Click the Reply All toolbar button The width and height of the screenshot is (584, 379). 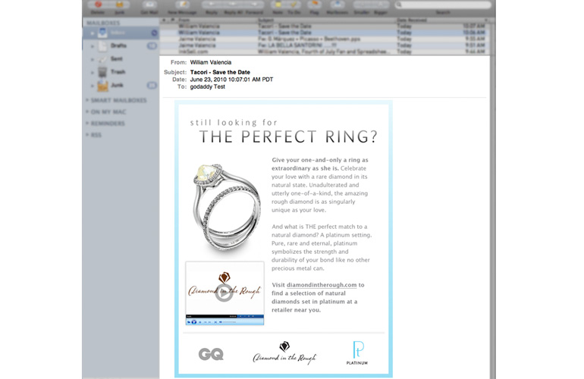(x=233, y=5)
